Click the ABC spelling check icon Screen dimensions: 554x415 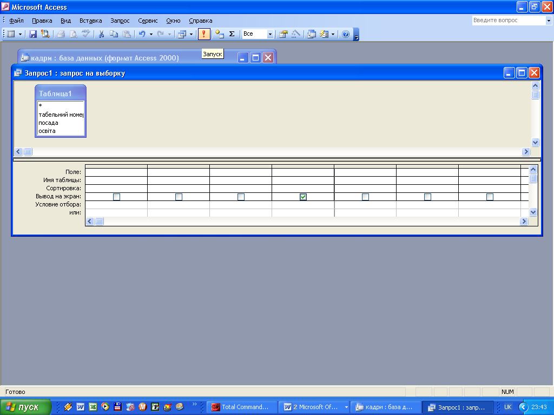click(85, 34)
